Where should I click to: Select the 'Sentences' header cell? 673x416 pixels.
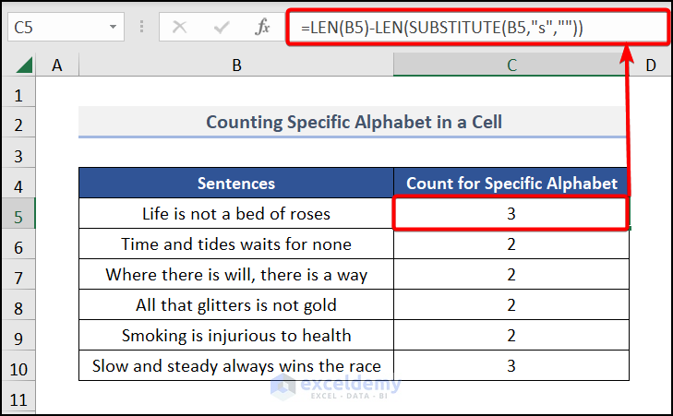(x=236, y=184)
